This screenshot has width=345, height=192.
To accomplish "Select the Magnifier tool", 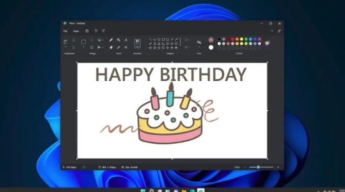I will tap(126, 47).
